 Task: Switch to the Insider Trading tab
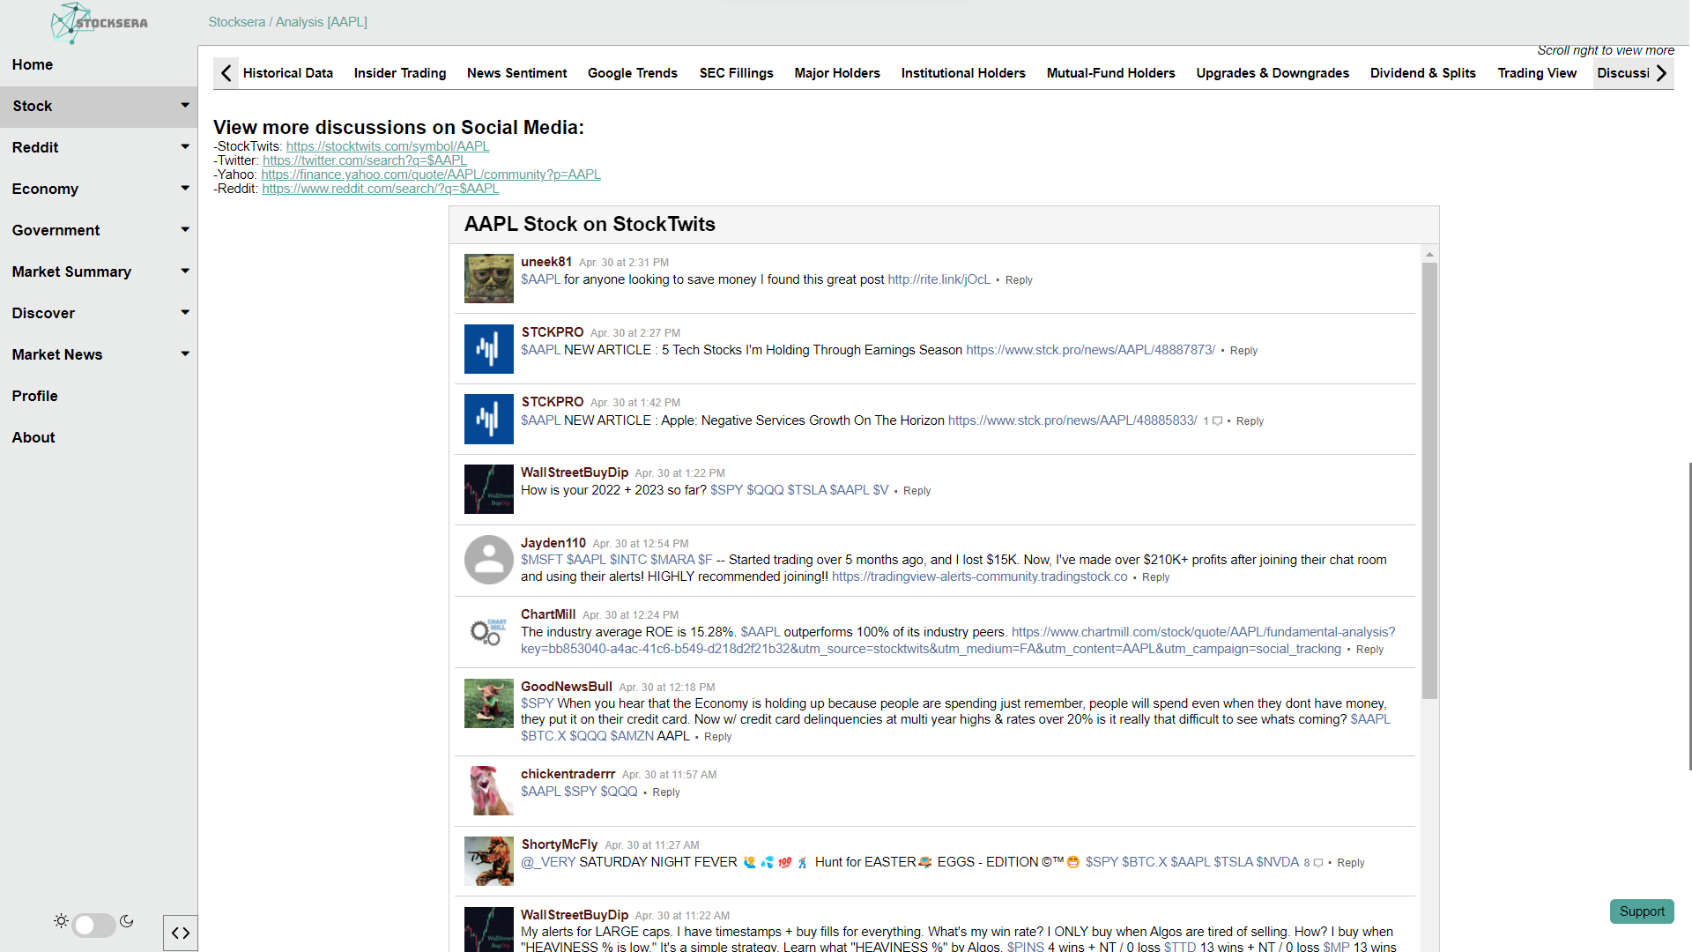click(399, 73)
